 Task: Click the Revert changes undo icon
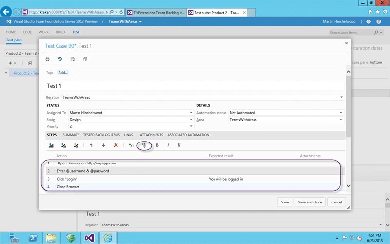pyautogui.click(x=59, y=59)
